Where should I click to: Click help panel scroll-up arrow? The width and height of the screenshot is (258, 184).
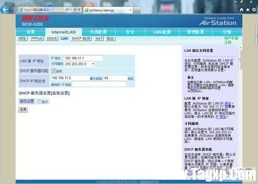pos(240,48)
